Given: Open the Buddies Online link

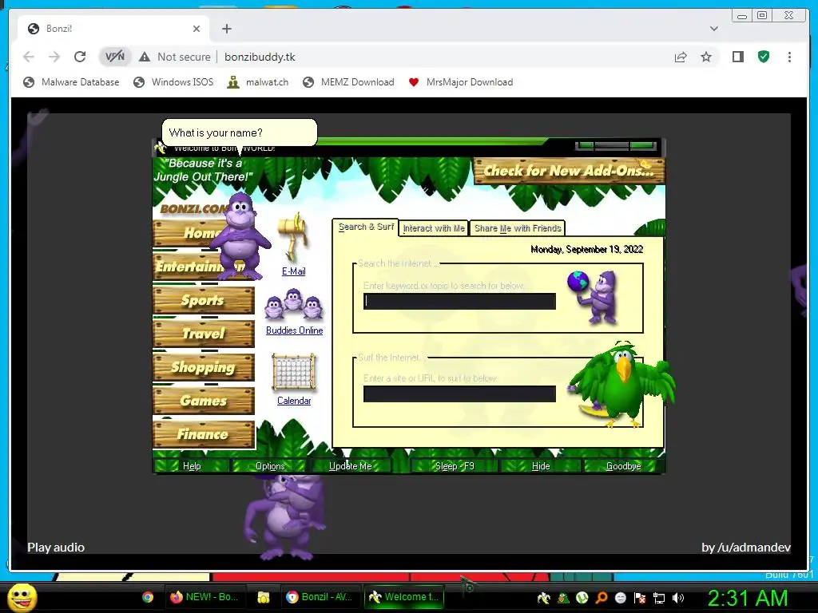Looking at the screenshot, I should (x=294, y=330).
